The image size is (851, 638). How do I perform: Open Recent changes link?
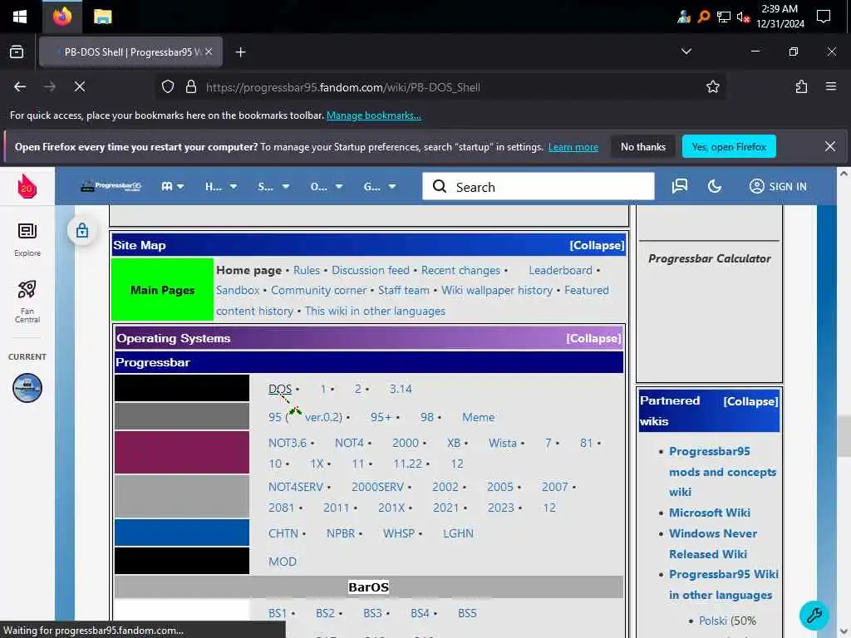[x=460, y=270]
